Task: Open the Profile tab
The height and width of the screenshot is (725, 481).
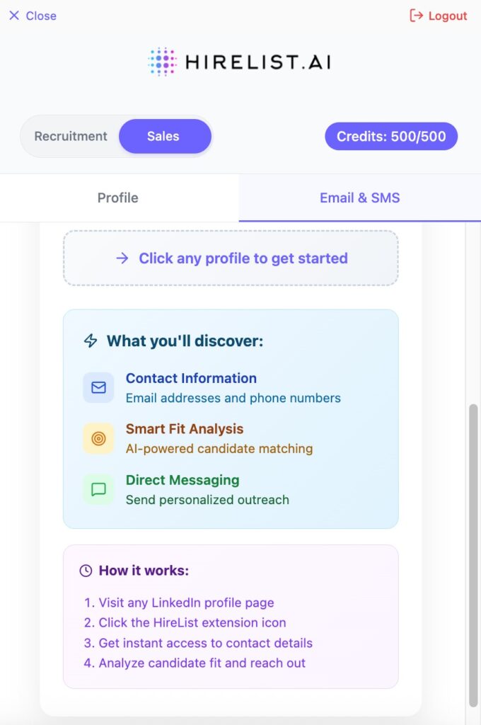Action: coord(118,198)
